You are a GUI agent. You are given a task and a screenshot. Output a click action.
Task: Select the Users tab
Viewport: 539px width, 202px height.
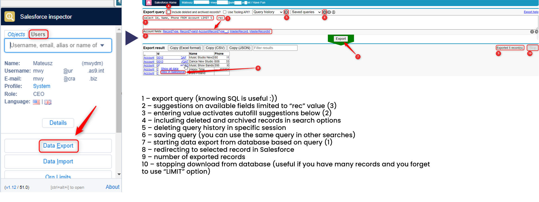[x=38, y=34]
